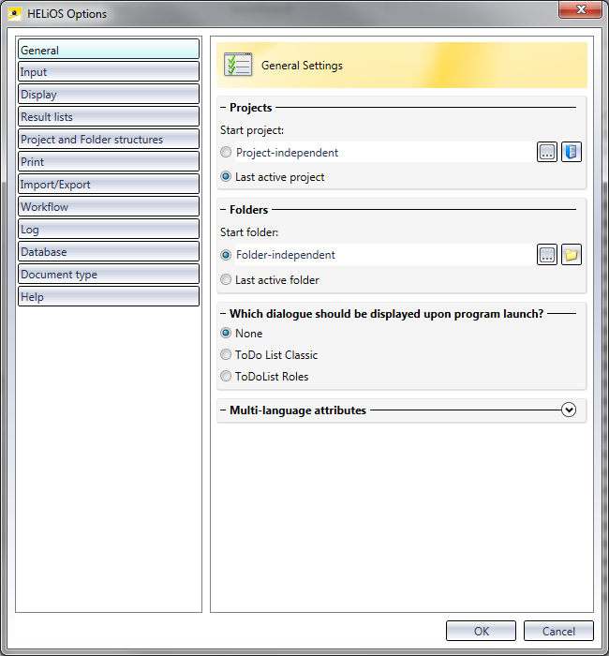609x656 pixels.
Task: Select the Project-independent radio button
Action: tap(226, 152)
